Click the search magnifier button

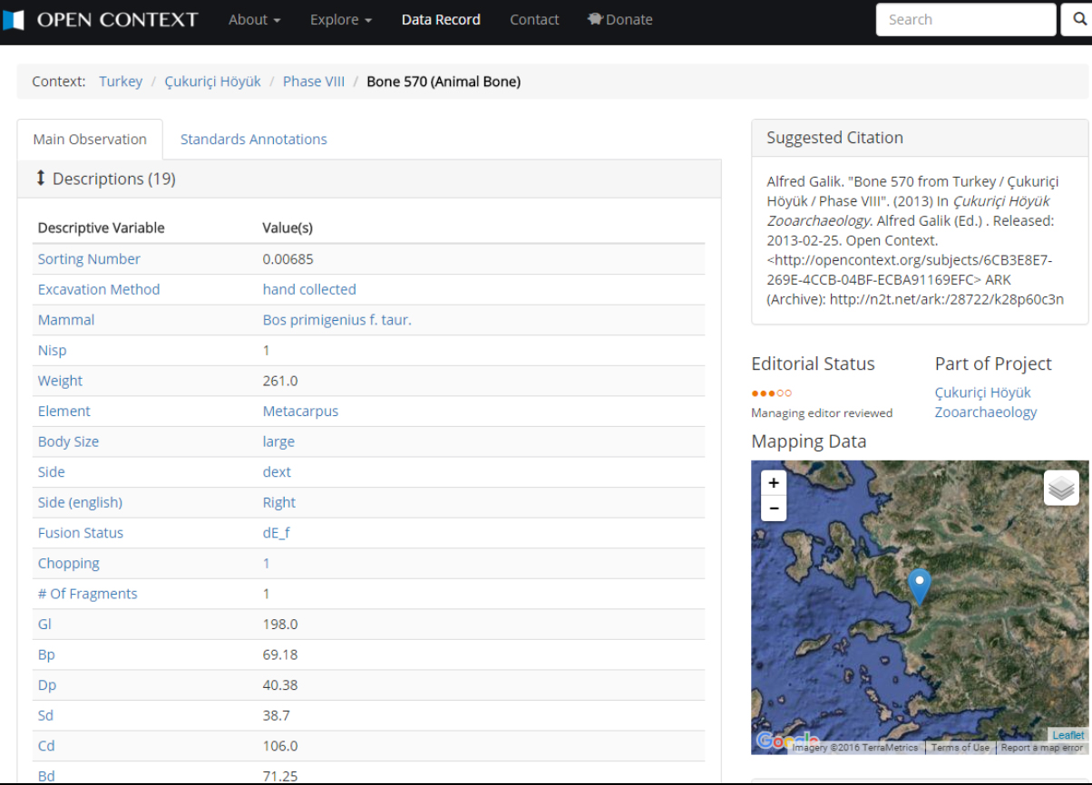pyautogui.click(x=1076, y=20)
